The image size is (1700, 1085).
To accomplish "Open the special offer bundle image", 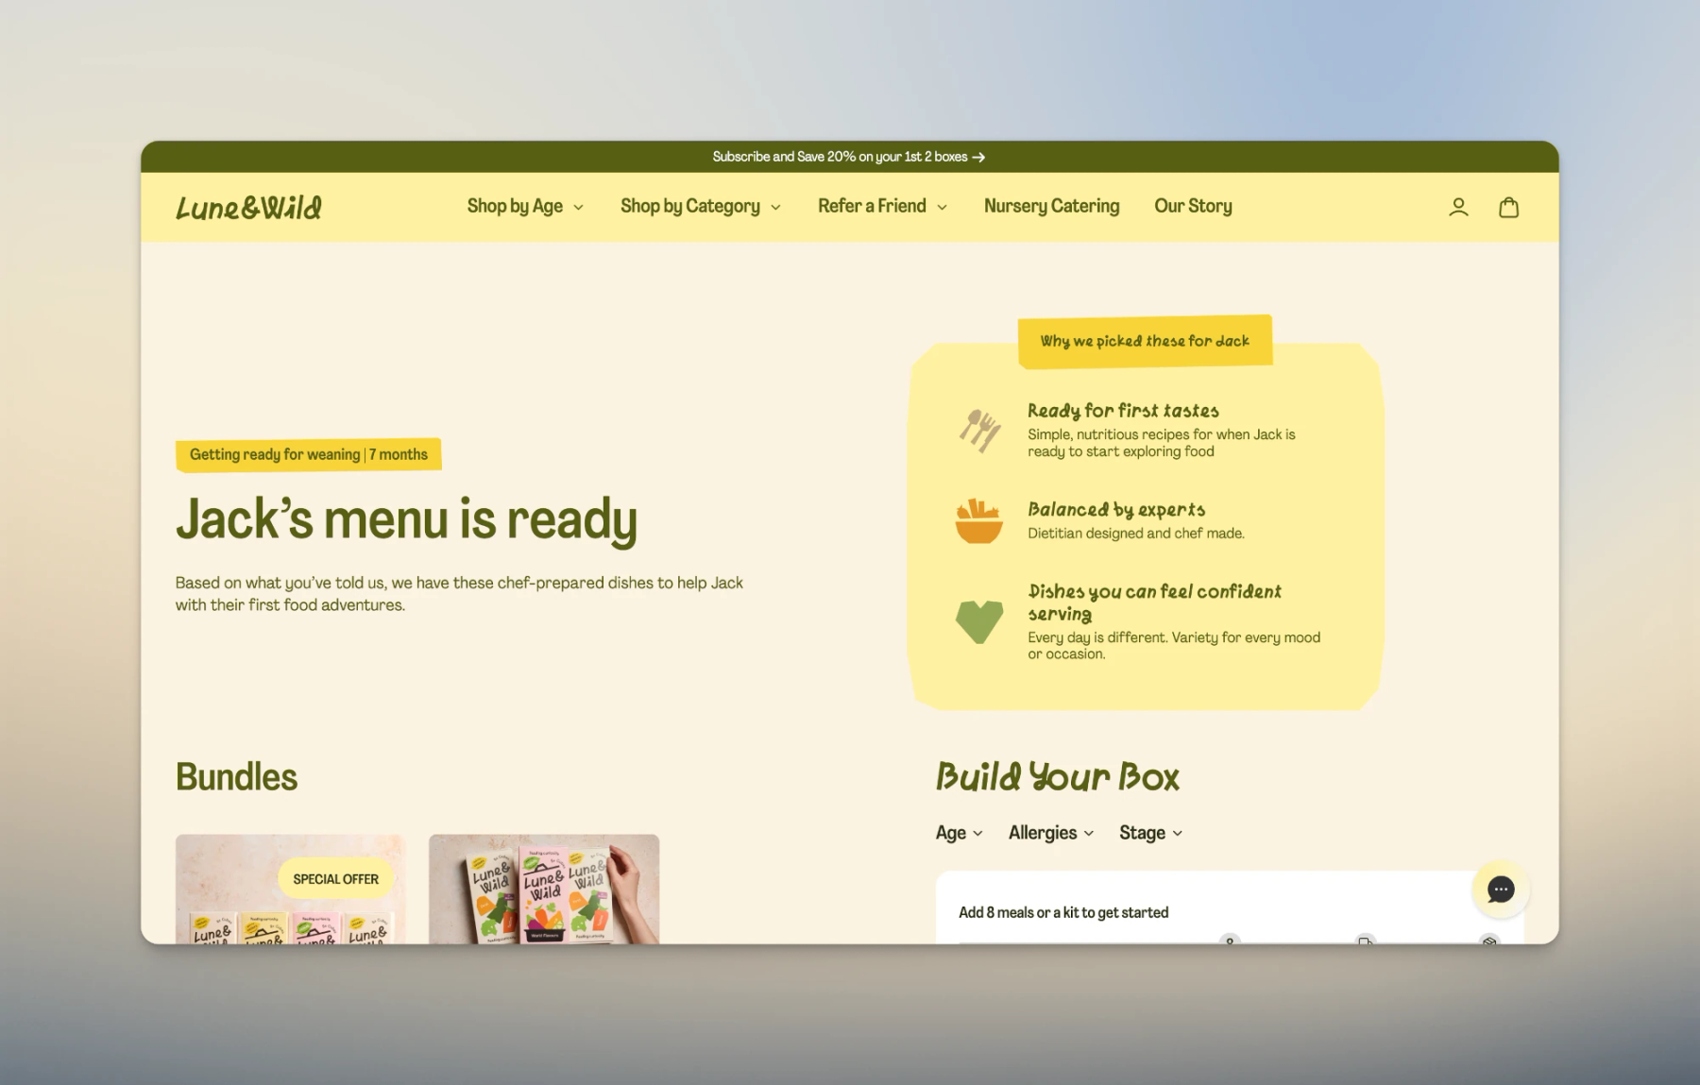I will pyautogui.click(x=290, y=889).
